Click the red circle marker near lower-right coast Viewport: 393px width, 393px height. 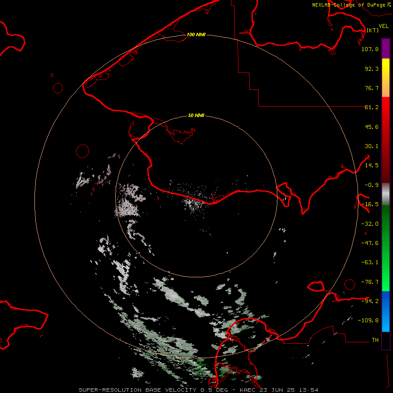click(350, 284)
